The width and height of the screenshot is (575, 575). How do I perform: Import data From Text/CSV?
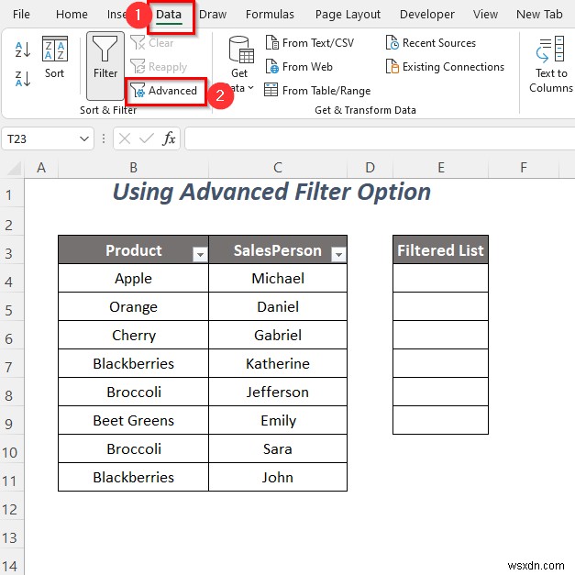click(309, 43)
